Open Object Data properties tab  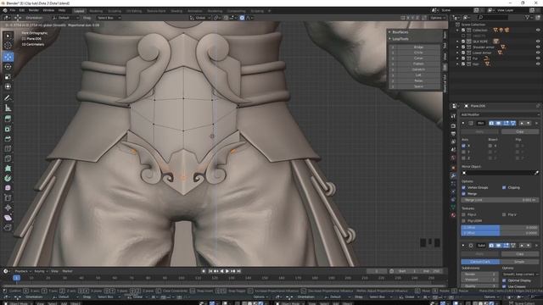point(454,207)
